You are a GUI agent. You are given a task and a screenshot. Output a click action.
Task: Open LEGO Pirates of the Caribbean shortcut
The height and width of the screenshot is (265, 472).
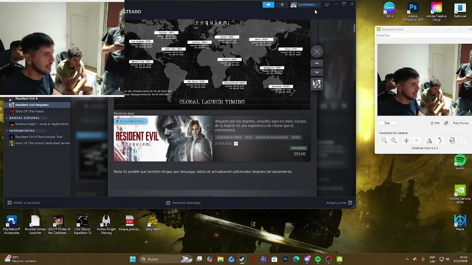(x=59, y=225)
